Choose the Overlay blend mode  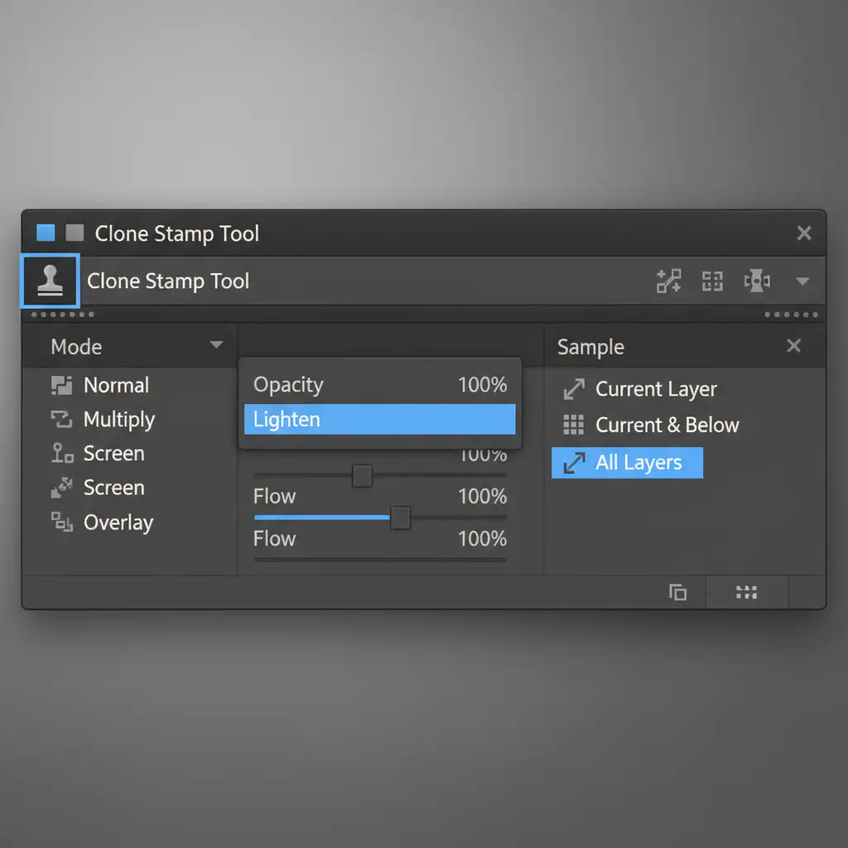[118, 523]
